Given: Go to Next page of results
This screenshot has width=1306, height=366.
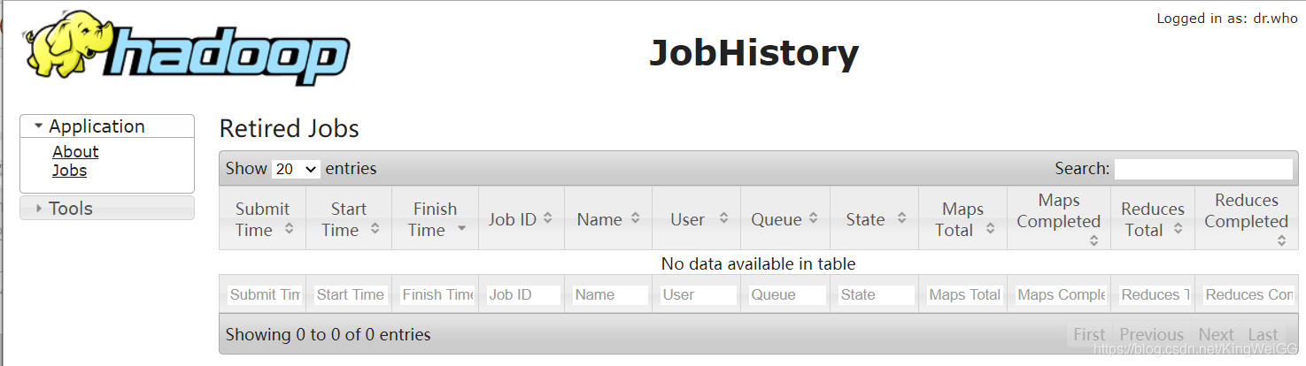Looking at the screenshot, I should coord(1216,335).
